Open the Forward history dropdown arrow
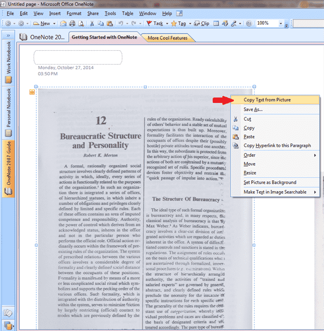The width and height of the screenshot is (324, 331). (x=28, y=24)
